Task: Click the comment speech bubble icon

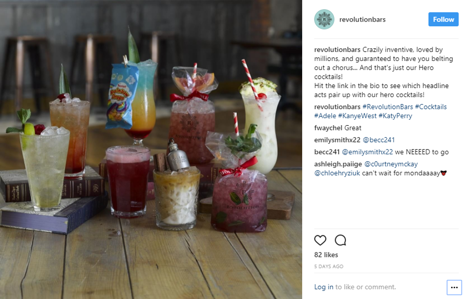Action: click(340, 240)
